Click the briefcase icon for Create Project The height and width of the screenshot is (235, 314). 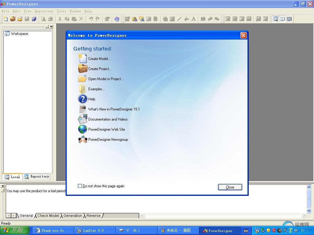pos(82,69)
